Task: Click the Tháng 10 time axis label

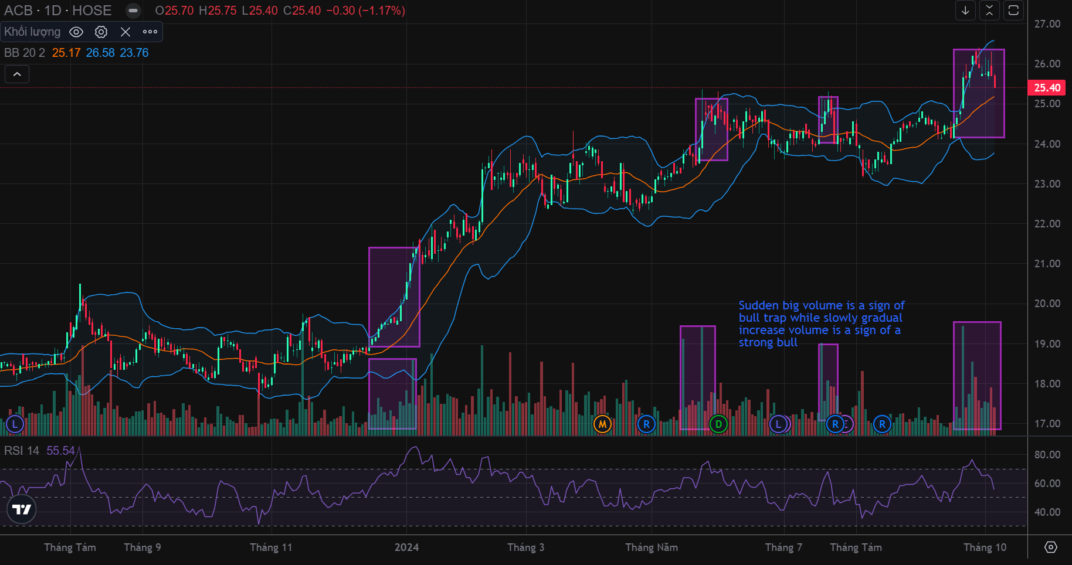Action: (x=985, y=547)
